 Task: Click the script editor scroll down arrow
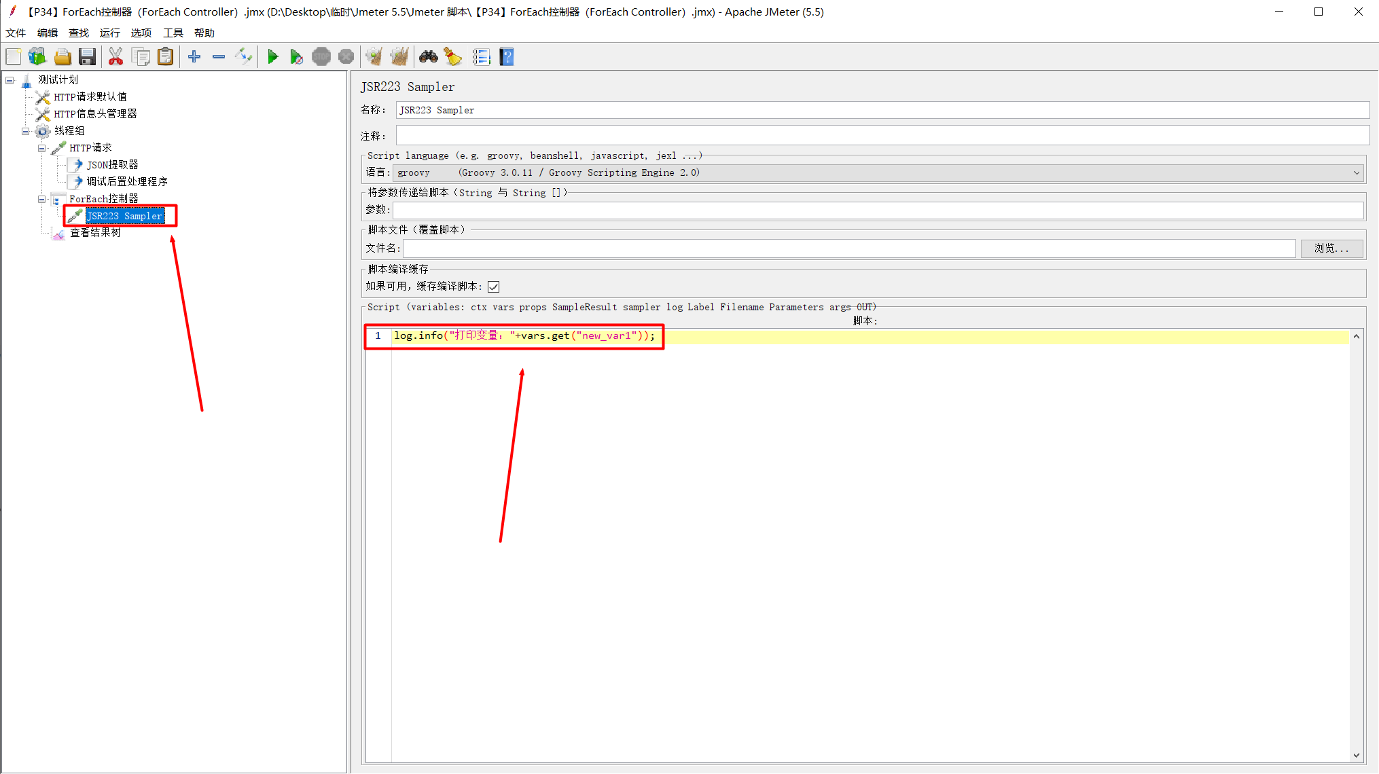click(x=1356, y=755)
